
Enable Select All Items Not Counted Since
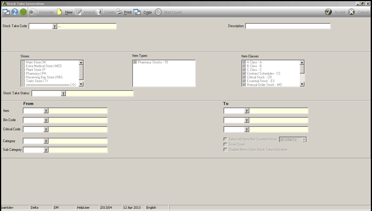(x=225, y=139)
